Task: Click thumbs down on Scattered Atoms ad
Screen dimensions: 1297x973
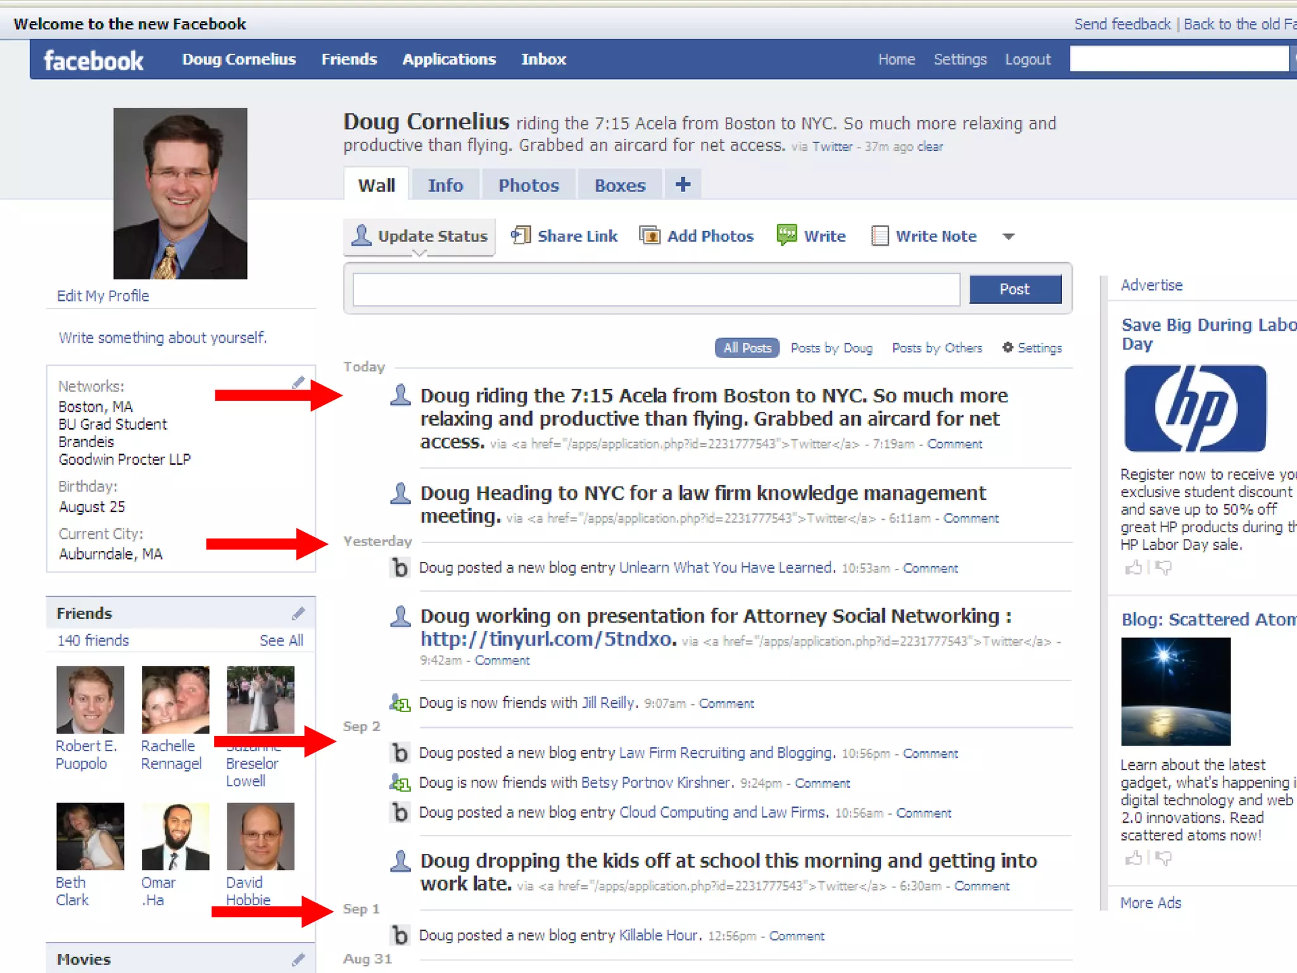Action: pyautogui.click(x=1163, y=858)
